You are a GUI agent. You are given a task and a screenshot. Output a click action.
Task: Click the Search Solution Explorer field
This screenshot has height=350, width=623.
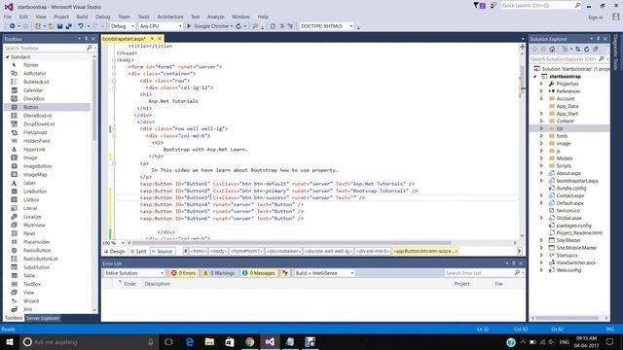pyautogui.click(x=568, y=59)
